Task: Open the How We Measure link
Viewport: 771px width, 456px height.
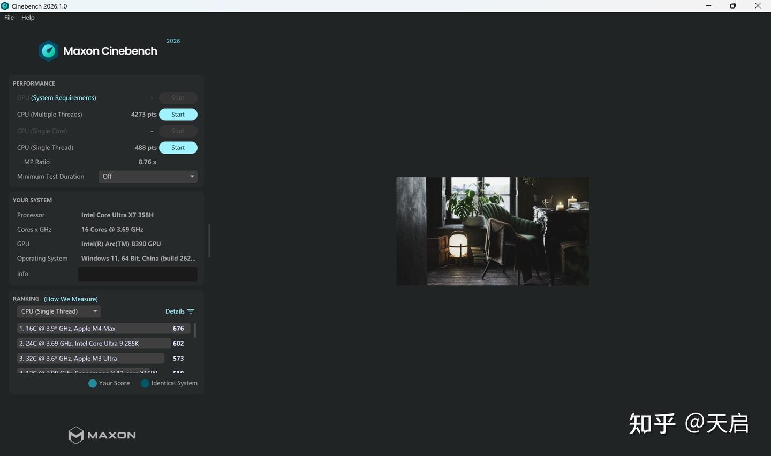Action: tap(71, 299)
